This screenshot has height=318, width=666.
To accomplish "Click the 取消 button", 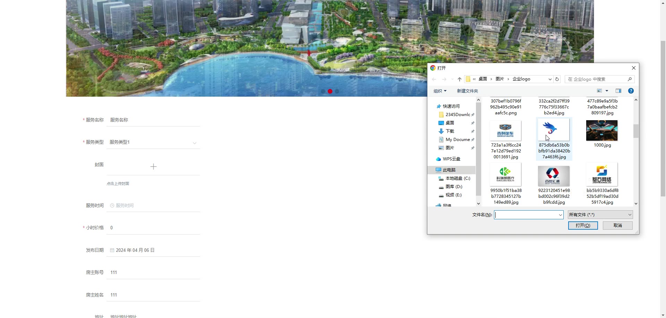I will (617, 226).
